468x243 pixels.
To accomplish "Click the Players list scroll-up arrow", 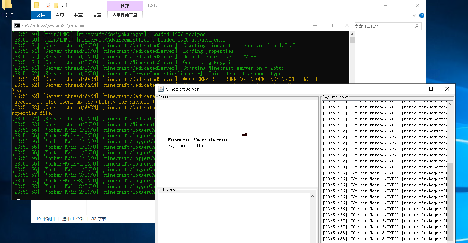I will pyautogui.click(x=313, y=197).
